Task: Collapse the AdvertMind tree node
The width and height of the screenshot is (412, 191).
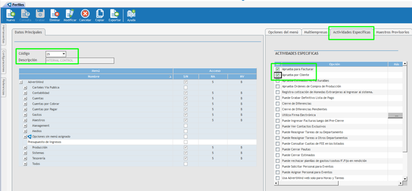Action: (x=21, y=82)
